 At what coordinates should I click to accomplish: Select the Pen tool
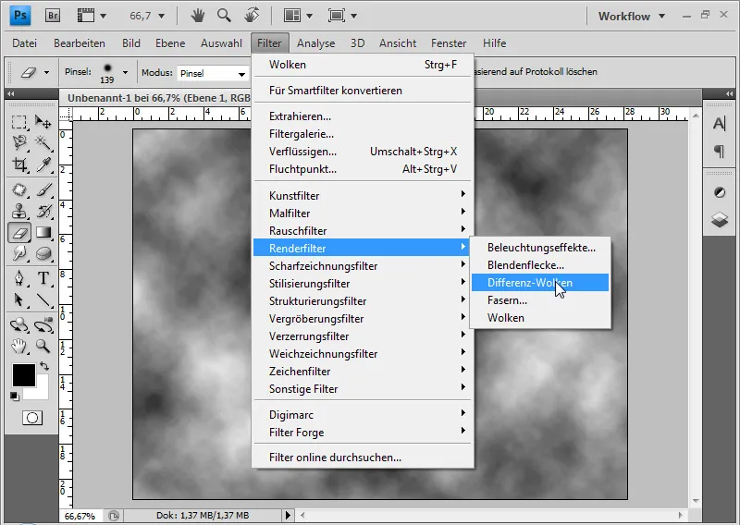tap(18, 278)
